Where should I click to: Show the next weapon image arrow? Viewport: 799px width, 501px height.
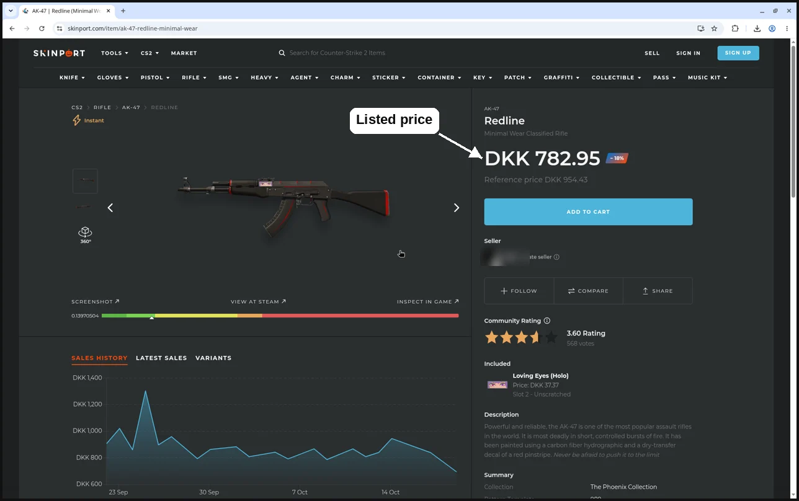[x=457, y=208]
